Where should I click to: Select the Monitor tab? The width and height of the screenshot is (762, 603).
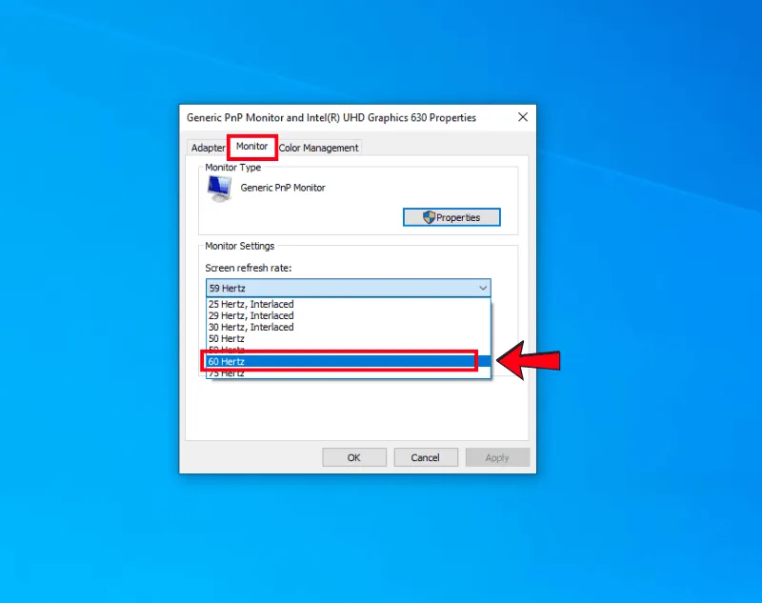pyautogui.click(x=251, y=147)
